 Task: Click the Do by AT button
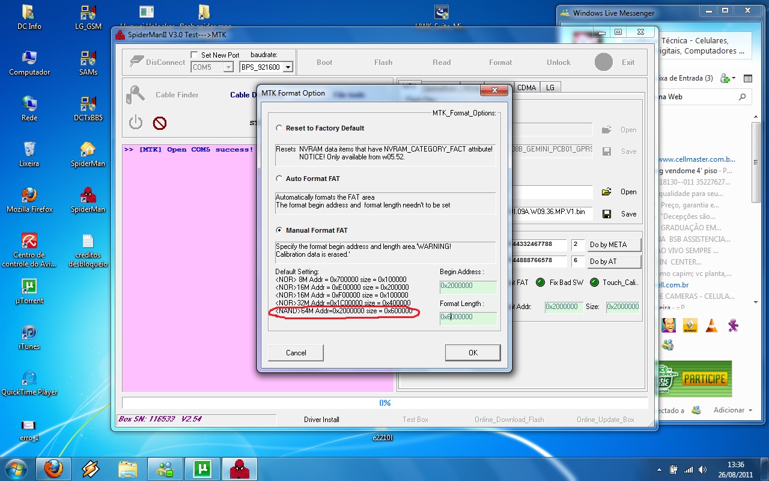point(613,262)
